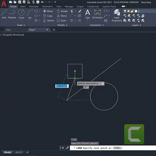Open the Annotate ribbon tab
156x156 pixels.
pyautogui.click(x=34, y=7)
